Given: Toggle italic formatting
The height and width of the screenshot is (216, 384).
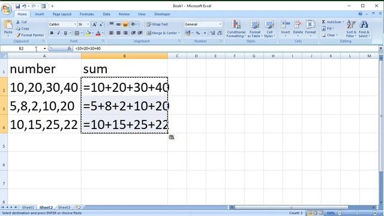Looking at the screenshot, I should coord(59,33).
